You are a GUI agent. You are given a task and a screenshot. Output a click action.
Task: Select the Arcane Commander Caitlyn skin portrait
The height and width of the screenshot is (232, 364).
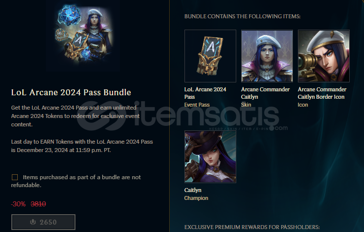pyautogui.click(x=267, y=56)
